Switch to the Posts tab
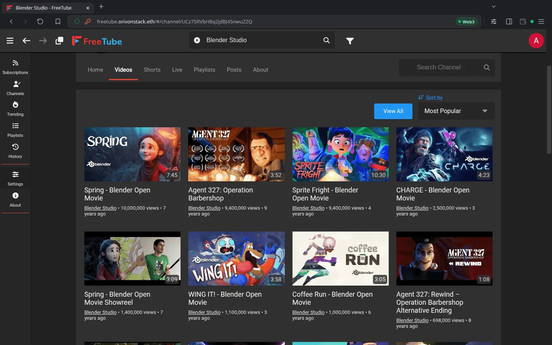Image resolution: width=552 pixels, height=345 pixels. (x=234, y=70)
